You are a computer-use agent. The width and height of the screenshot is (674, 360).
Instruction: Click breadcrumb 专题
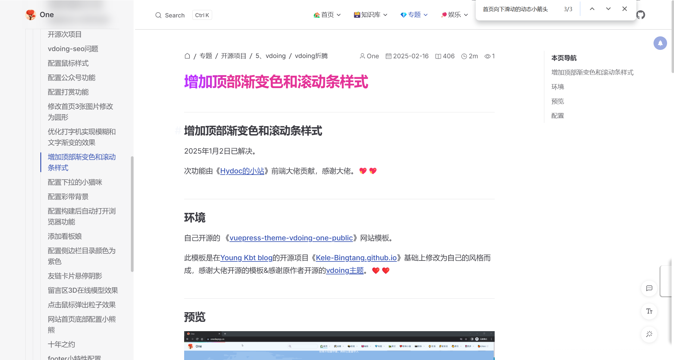coord(206,56)
